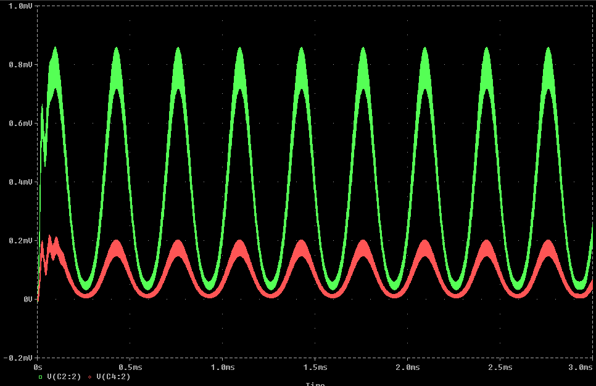Click the 1.5ms X-axis label

(x=315, y=367)
